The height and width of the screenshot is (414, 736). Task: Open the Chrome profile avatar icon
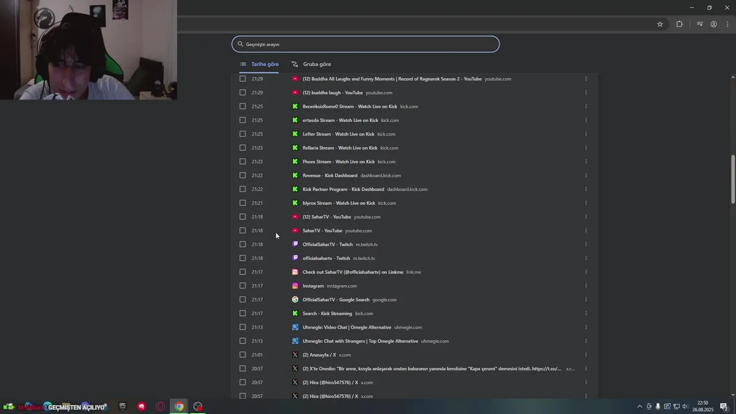(x=714, y=24)
